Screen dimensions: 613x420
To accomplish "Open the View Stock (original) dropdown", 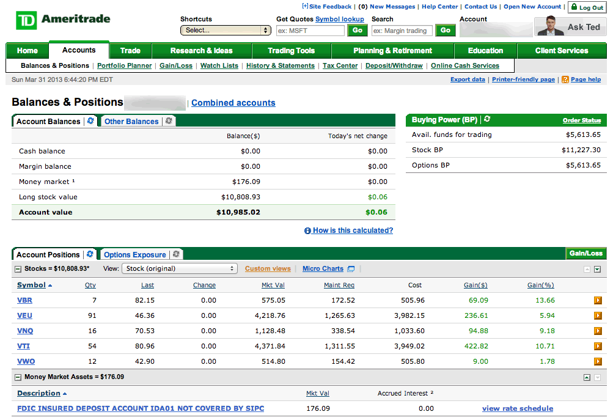I will (180, 268).
